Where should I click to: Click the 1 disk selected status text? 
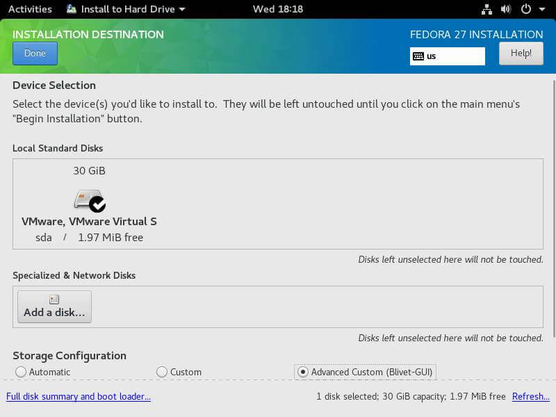point(411,396)
